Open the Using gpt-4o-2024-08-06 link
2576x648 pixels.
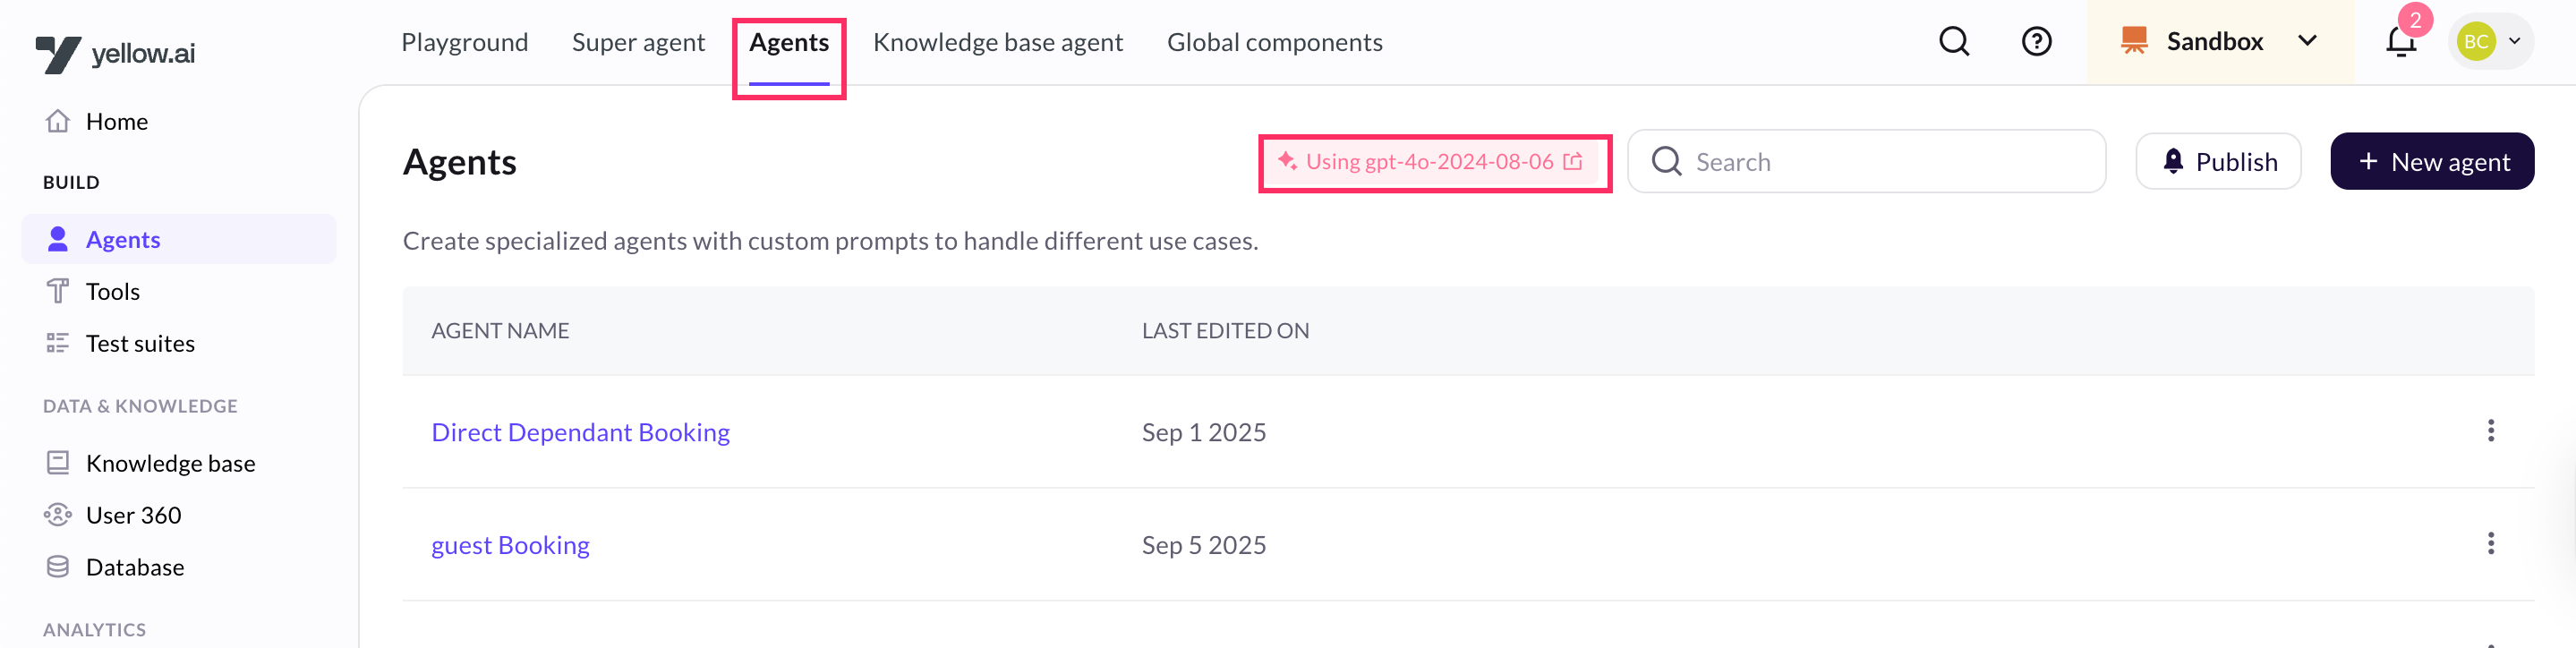(x=1431, y=162)
